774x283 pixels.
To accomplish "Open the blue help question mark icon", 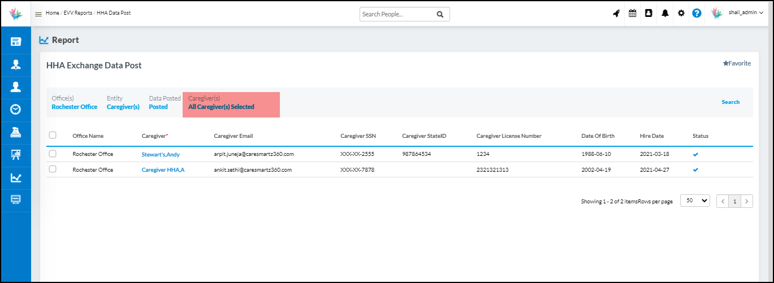I will click(x=697, y=14).
